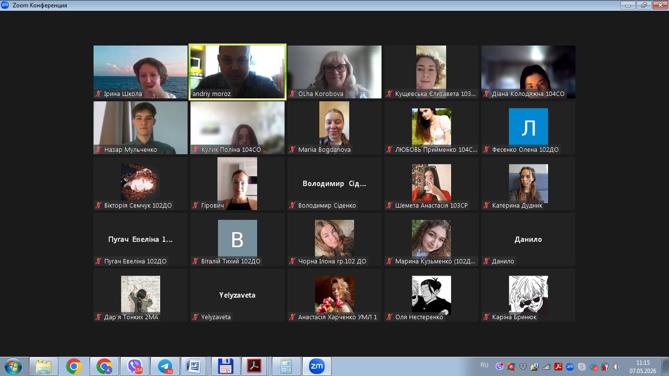The image size is (669, 376).
Task: Select the Володимир Сіденко participant tile
Action: coord(334,184)
